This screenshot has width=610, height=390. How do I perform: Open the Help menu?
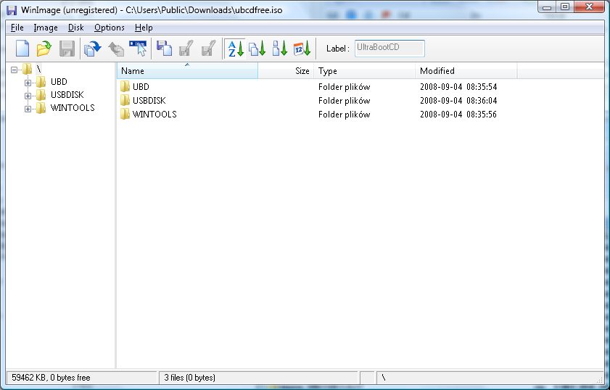point(144,28)
